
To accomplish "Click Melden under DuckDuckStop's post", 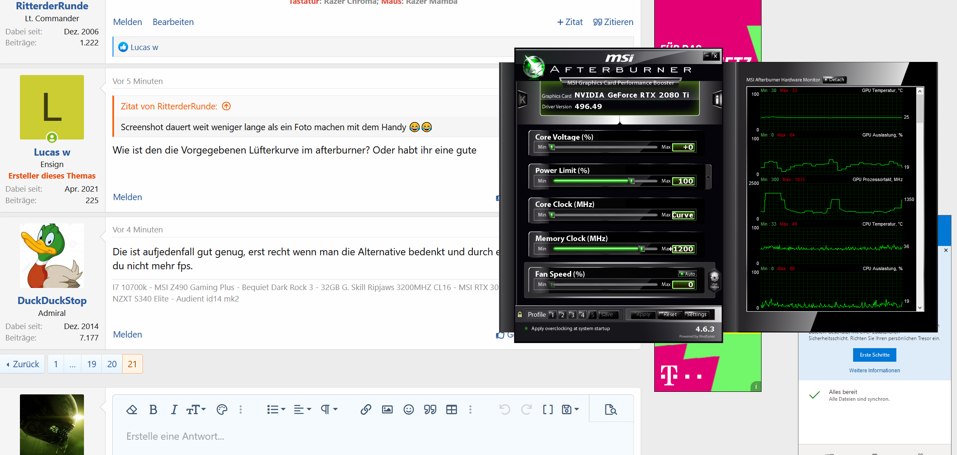I will [127, 335].
